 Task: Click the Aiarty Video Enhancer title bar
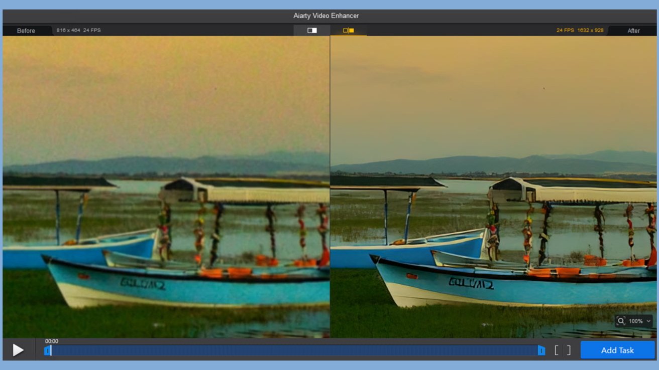(x=326, y=16)
